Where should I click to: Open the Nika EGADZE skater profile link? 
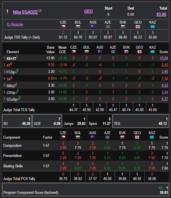[x=25, y=12]
